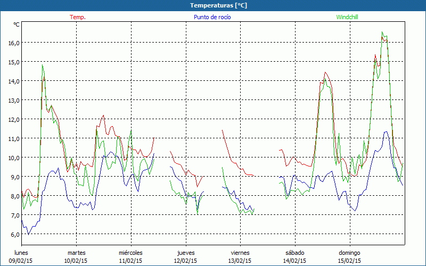The height and width of the screenshot is (266, 426).
Task: Click the miércoles 11/02/15 date label
Action: point(130,256)
